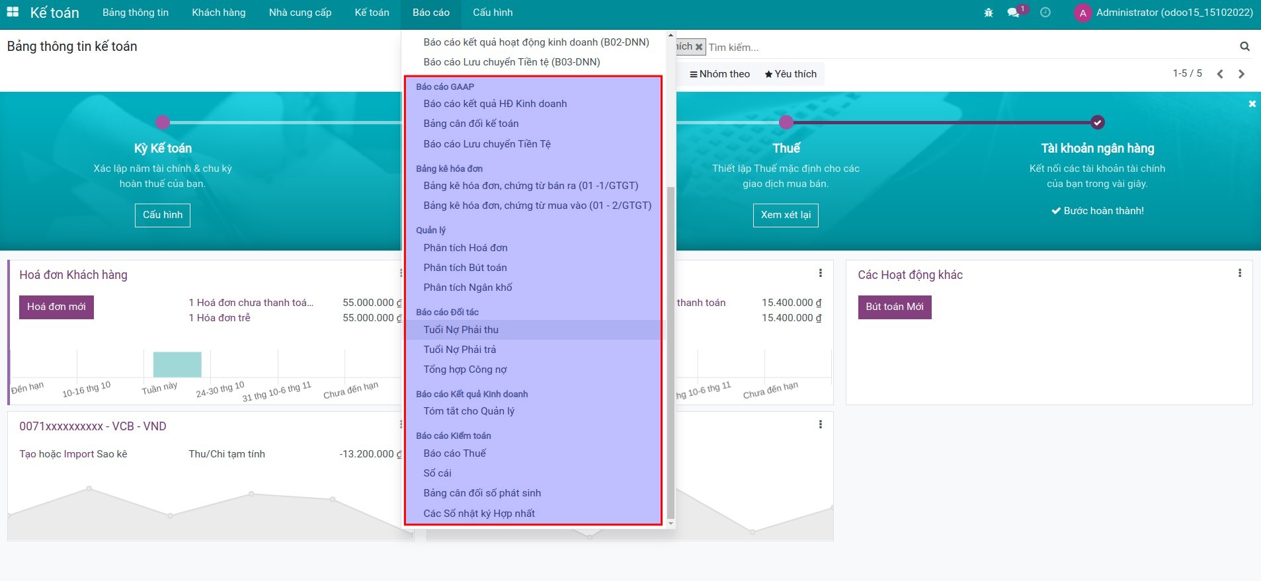
Task: Expand the Nhóm theo dropdown
Action: [719, 74]
